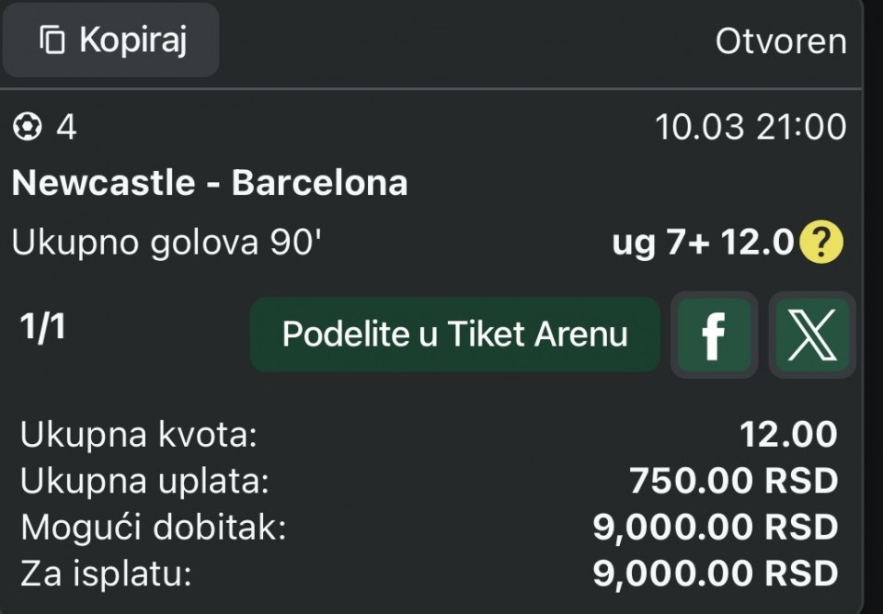Click the 1/1 selections counter
Screen dimensions: 883x614
[43, 328]
